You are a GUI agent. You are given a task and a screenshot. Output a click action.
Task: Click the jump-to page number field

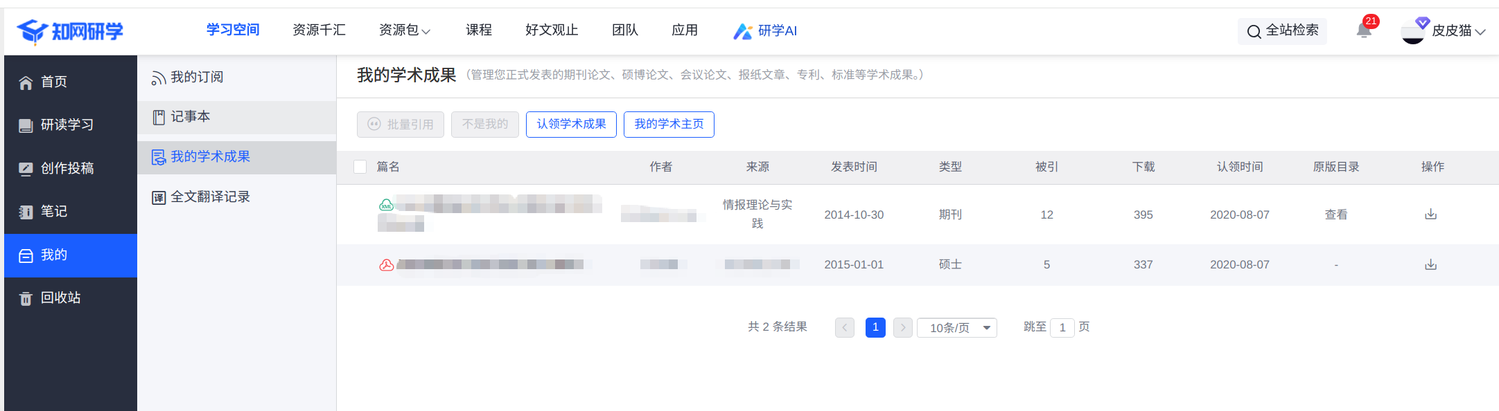[1062, 327]
